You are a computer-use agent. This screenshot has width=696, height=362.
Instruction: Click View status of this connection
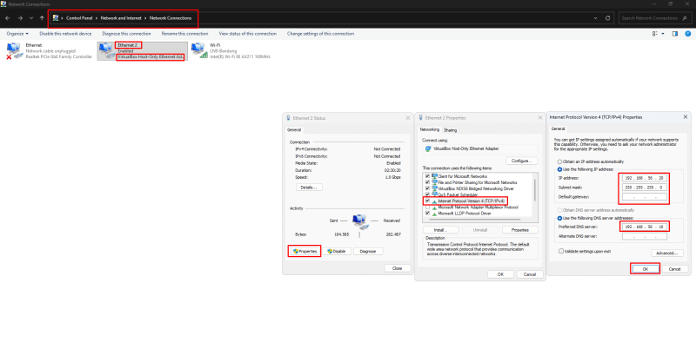click(x=248, y=34)
